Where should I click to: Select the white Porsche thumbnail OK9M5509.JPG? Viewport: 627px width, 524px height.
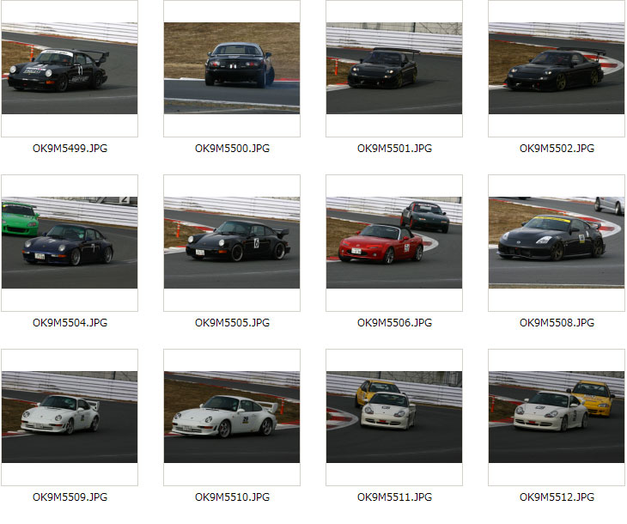(x=70, y=417)
